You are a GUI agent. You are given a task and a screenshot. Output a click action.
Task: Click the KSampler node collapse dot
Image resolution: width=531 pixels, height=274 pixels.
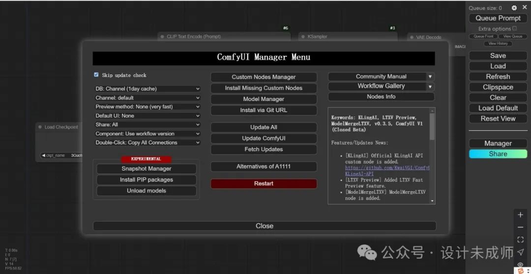point(303,36)
